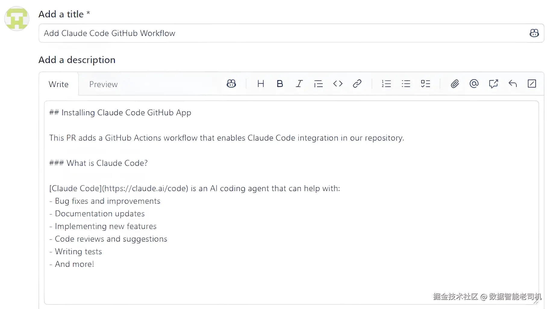Insert a heading with the H icon
The width and height of the screenshot is (550, 309).
click(x=261, y=84)
